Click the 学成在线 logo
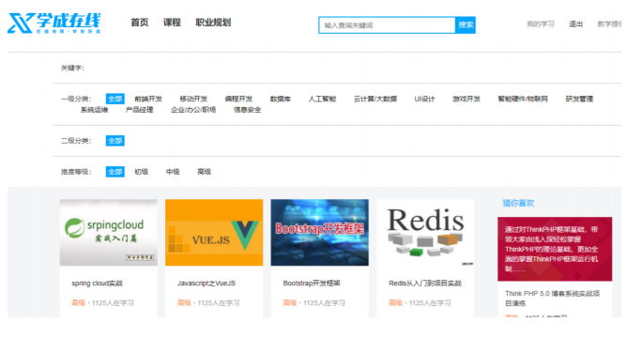Viewport: 643px width, 338px height. [x=54, y=23]
